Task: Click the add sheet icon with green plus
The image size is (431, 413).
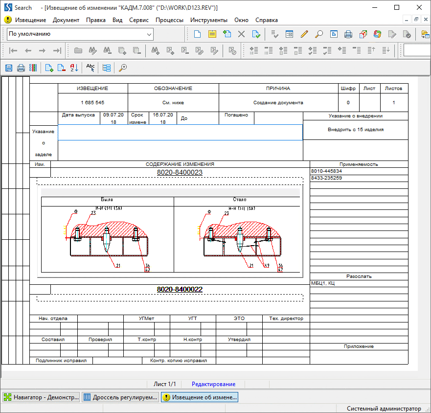Action: click(x=49, y=68)
